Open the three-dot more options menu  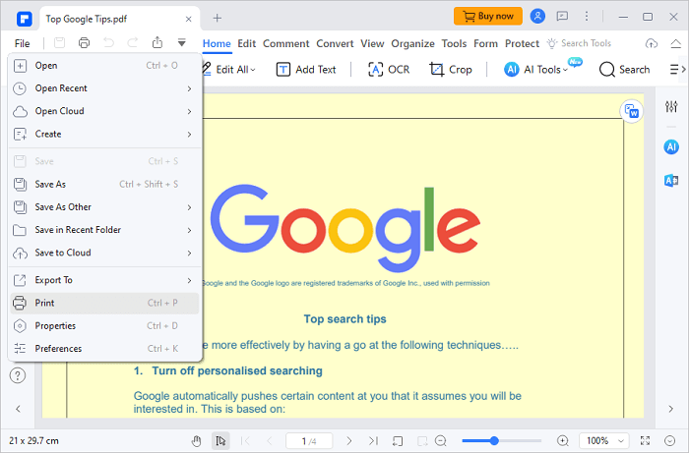coord(587,17)
